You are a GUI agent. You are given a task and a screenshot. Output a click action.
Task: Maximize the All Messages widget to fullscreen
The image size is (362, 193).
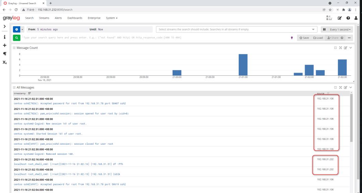[x=341, y=87]
